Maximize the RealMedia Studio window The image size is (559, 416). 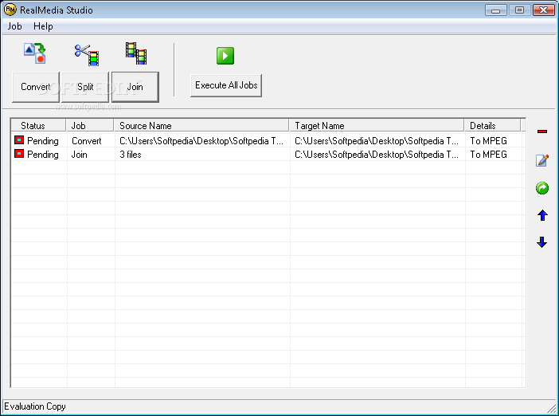519,10
